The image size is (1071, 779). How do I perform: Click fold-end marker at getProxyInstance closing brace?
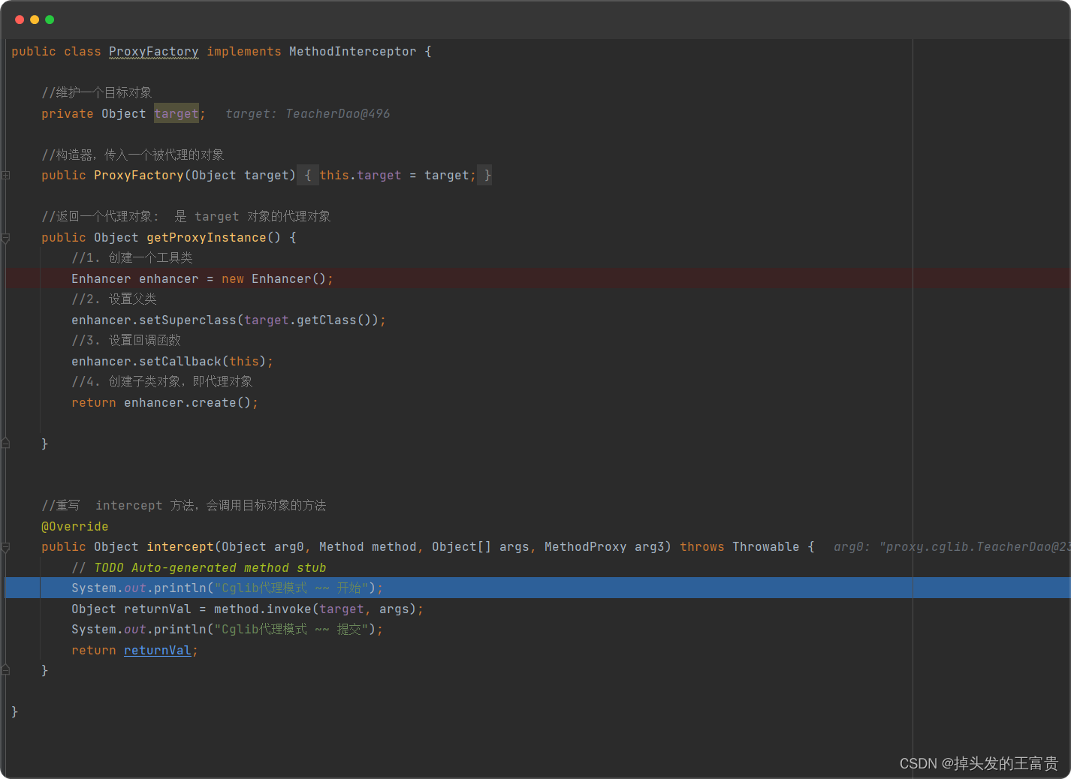[5, 444]
